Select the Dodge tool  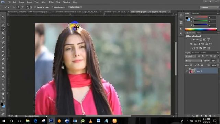[x=3, y=72]
